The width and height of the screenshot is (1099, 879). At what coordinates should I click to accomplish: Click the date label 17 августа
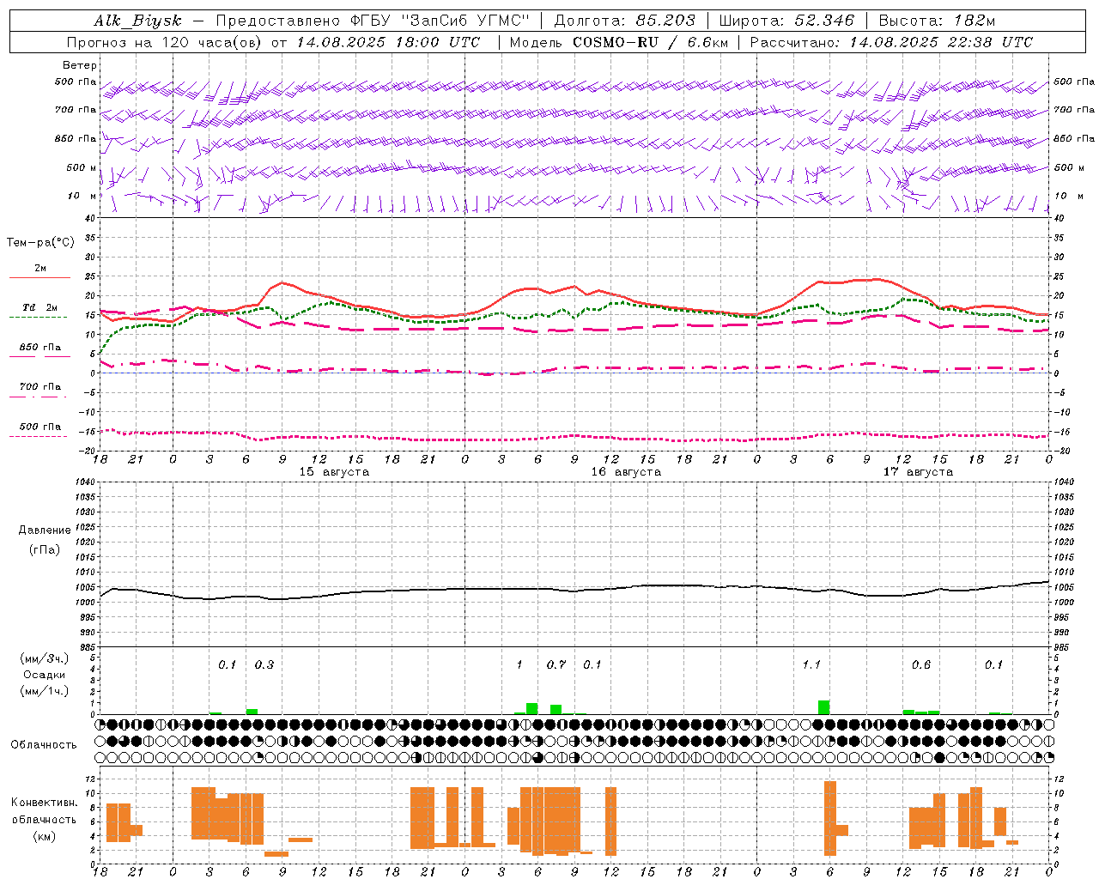[918, 472]
